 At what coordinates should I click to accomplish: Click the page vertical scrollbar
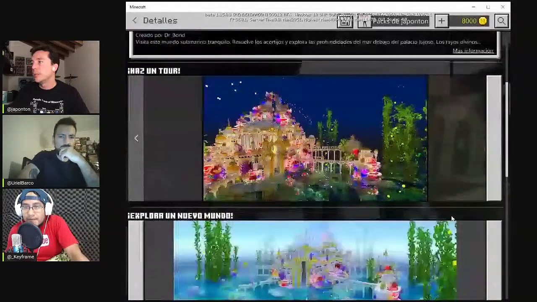507,129
